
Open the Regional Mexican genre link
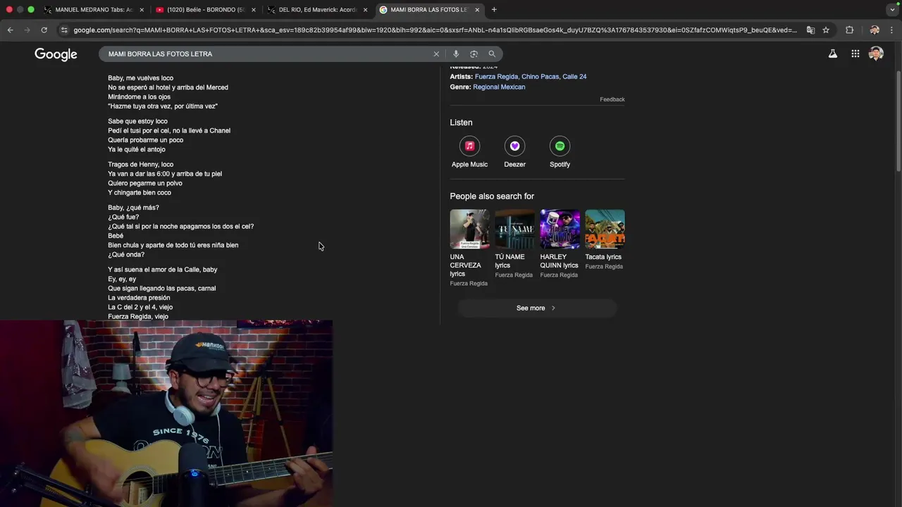(x=499, y=87)
